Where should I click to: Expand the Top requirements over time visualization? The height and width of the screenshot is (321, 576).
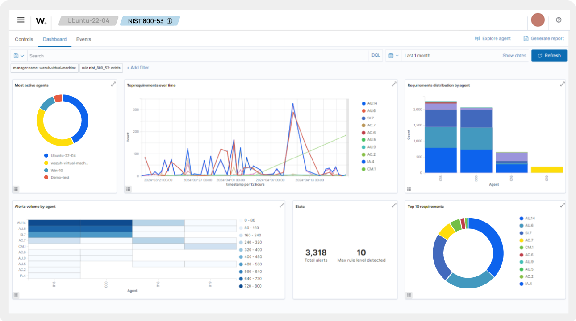pos(394,84)
